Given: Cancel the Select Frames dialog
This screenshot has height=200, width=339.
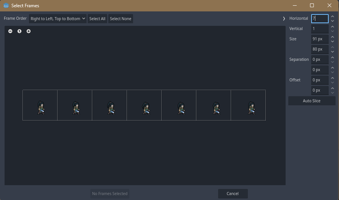Looking at the screenshot, I should pos(233,194).
